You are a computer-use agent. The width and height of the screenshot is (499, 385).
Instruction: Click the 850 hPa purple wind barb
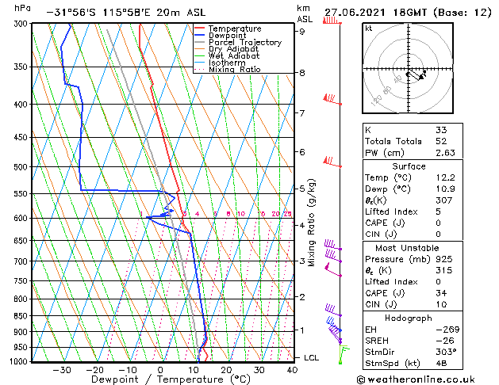[333, 311]
